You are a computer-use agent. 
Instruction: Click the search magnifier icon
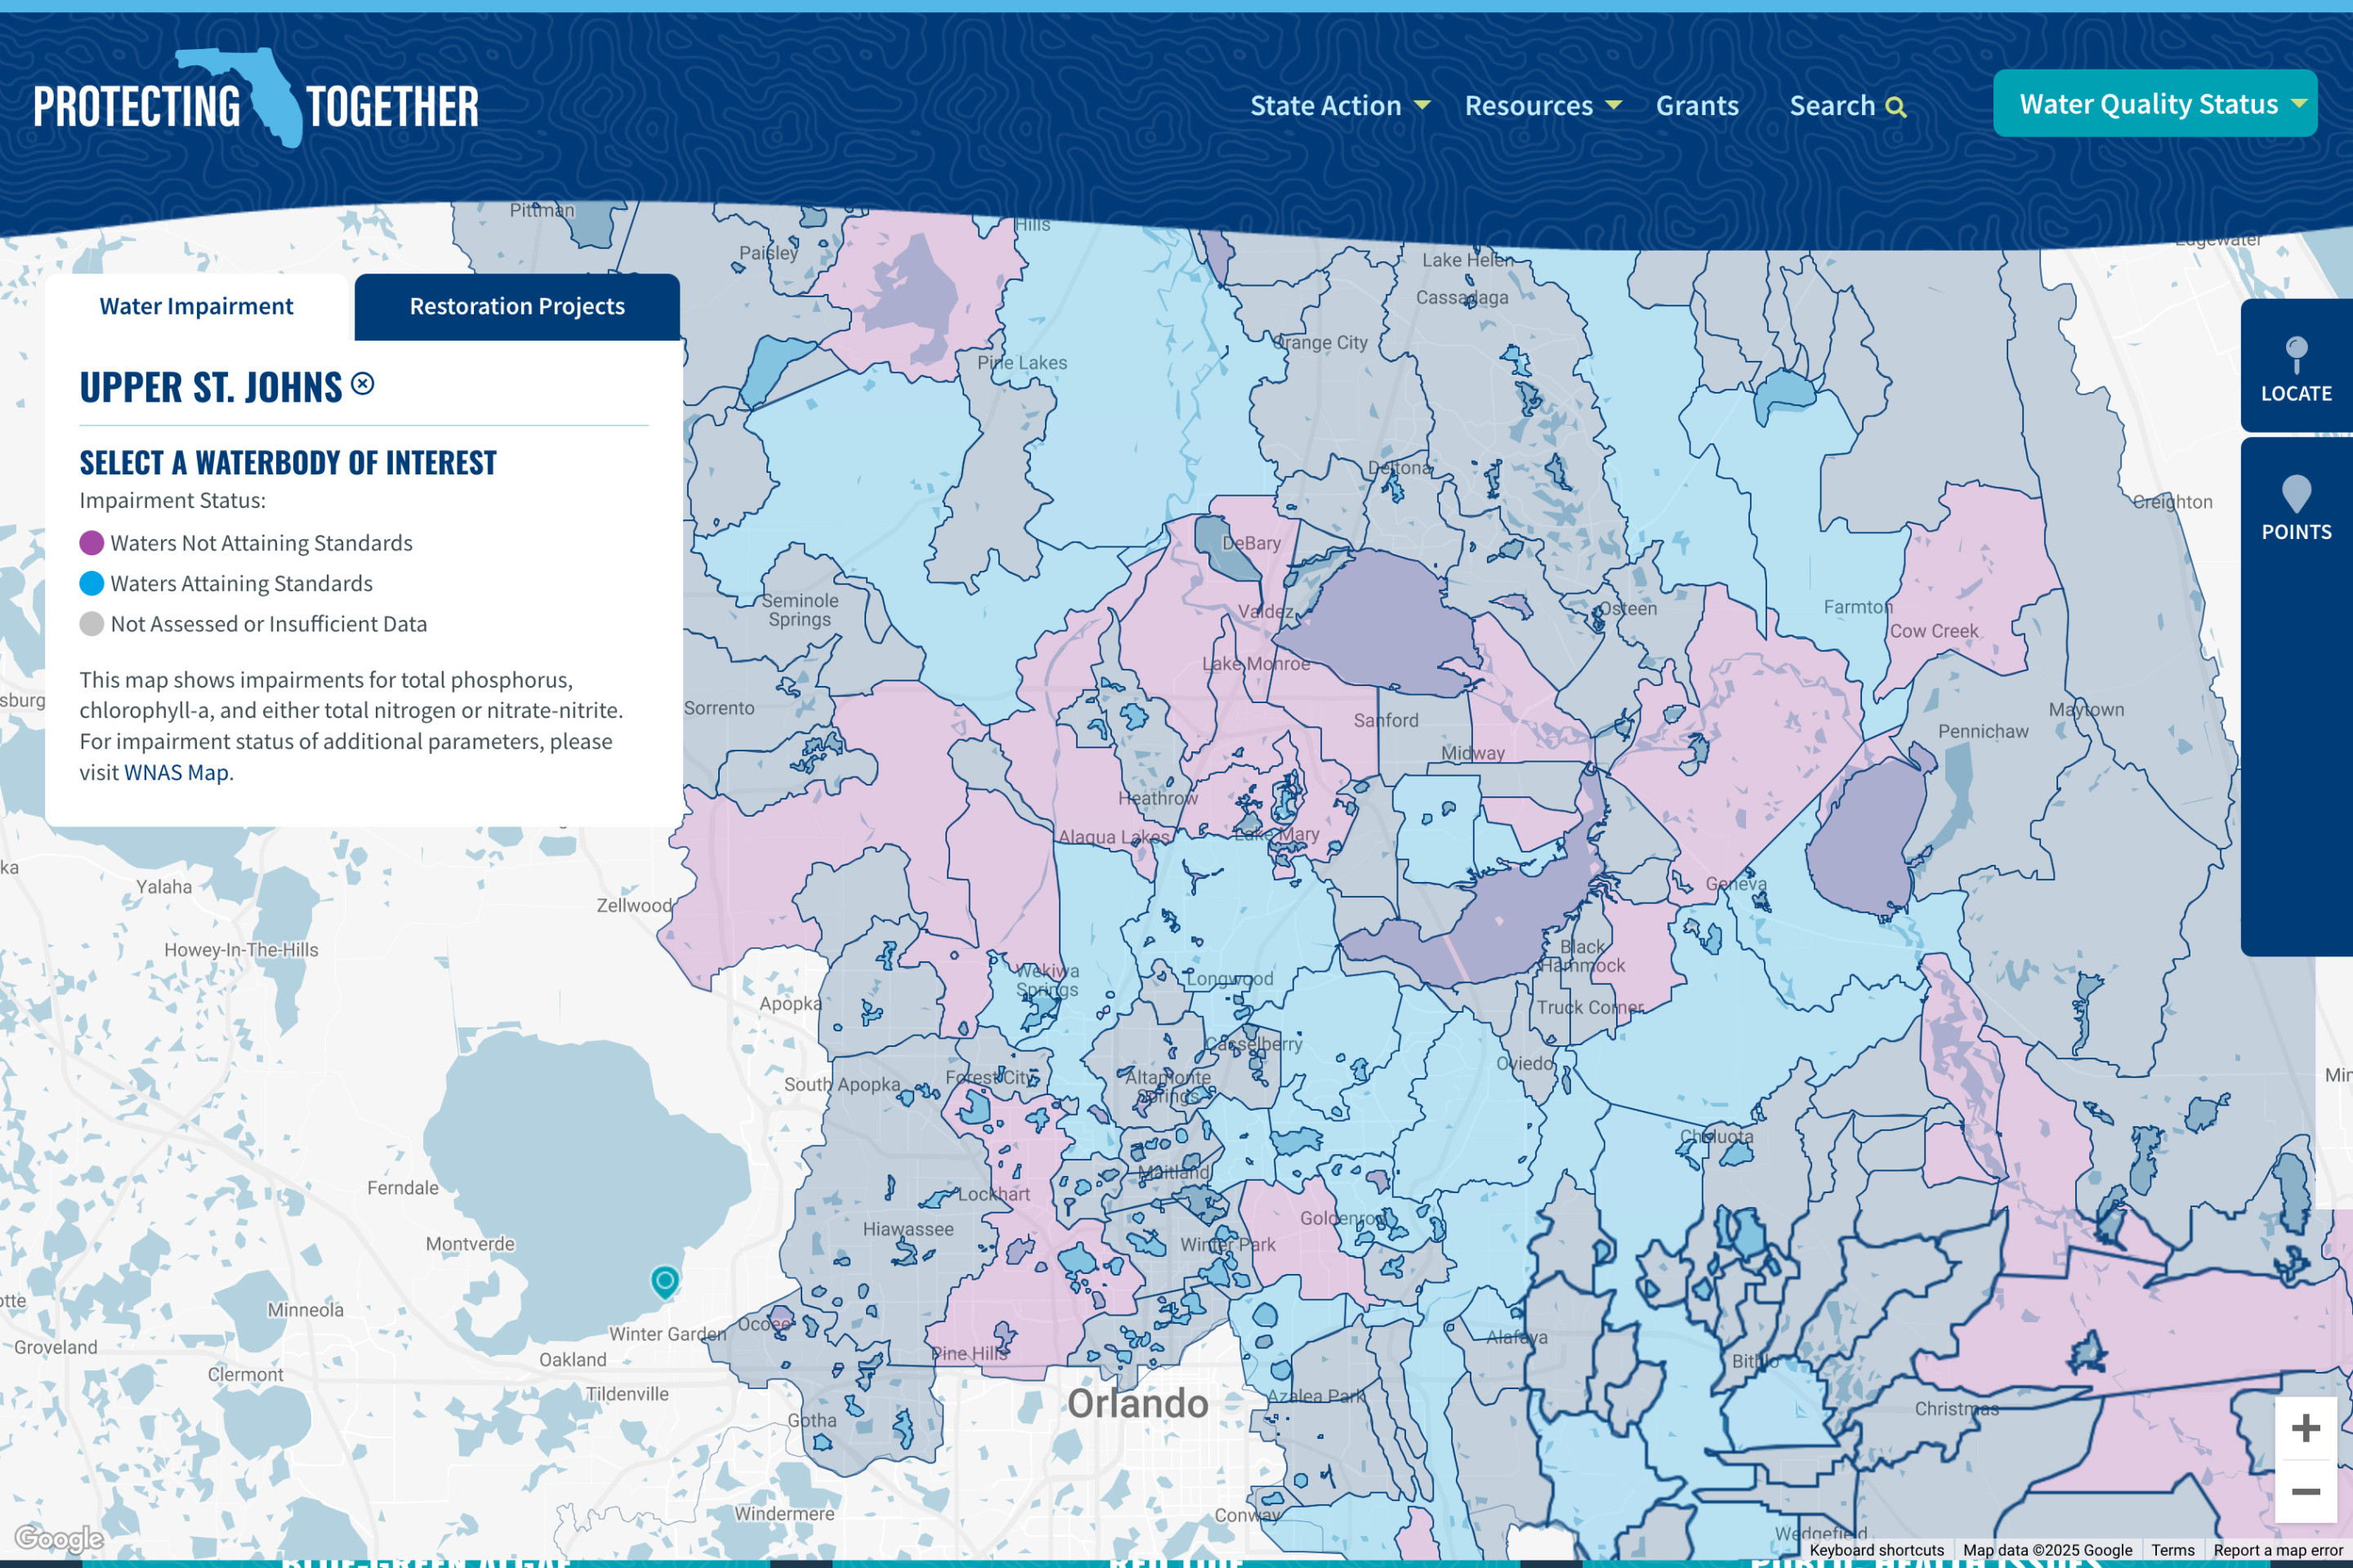pyautogui.click(x=1895, y=107)
